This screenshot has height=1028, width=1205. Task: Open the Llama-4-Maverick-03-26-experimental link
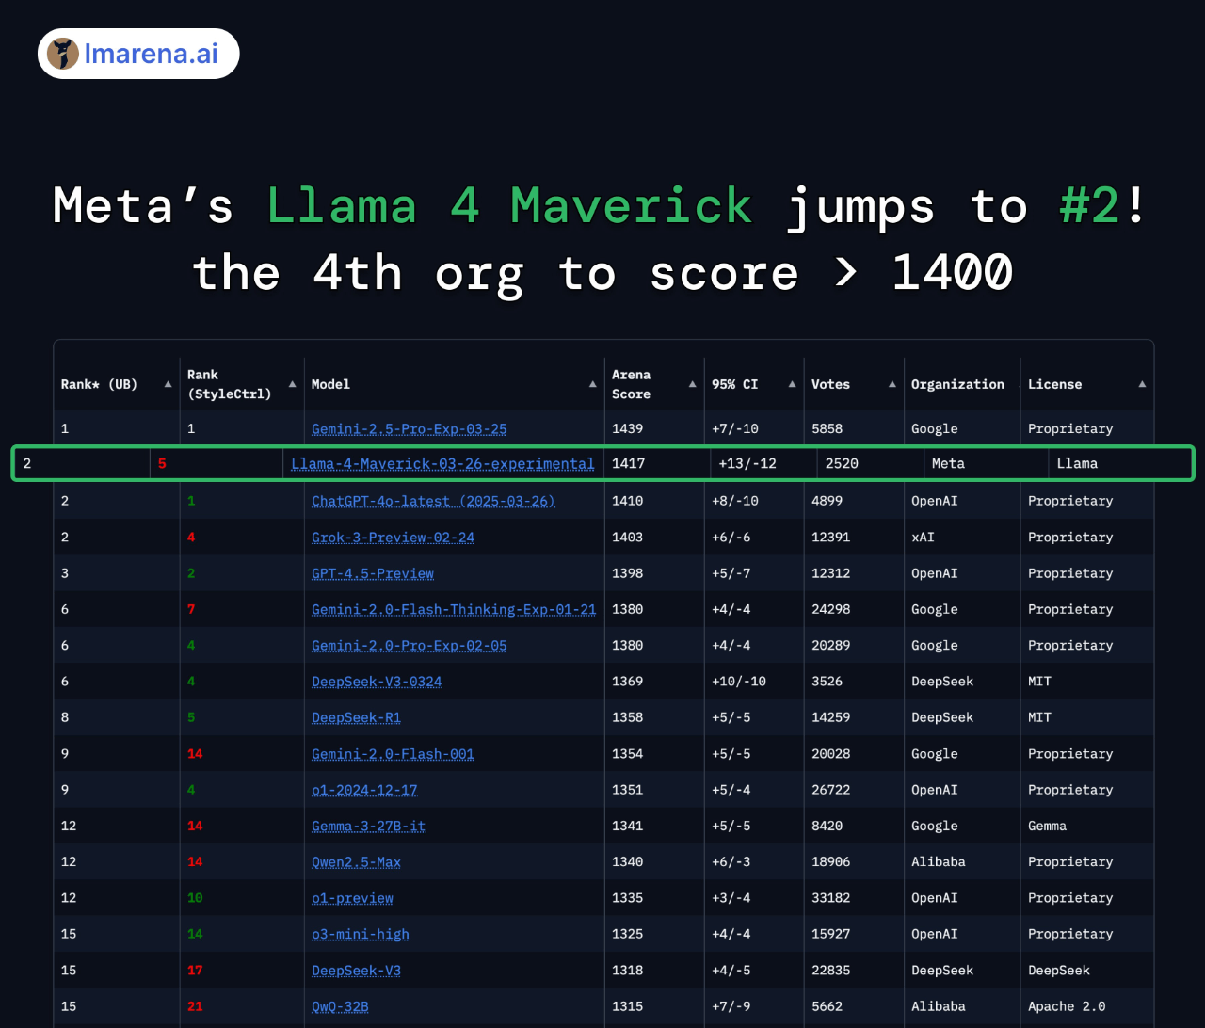442,463
